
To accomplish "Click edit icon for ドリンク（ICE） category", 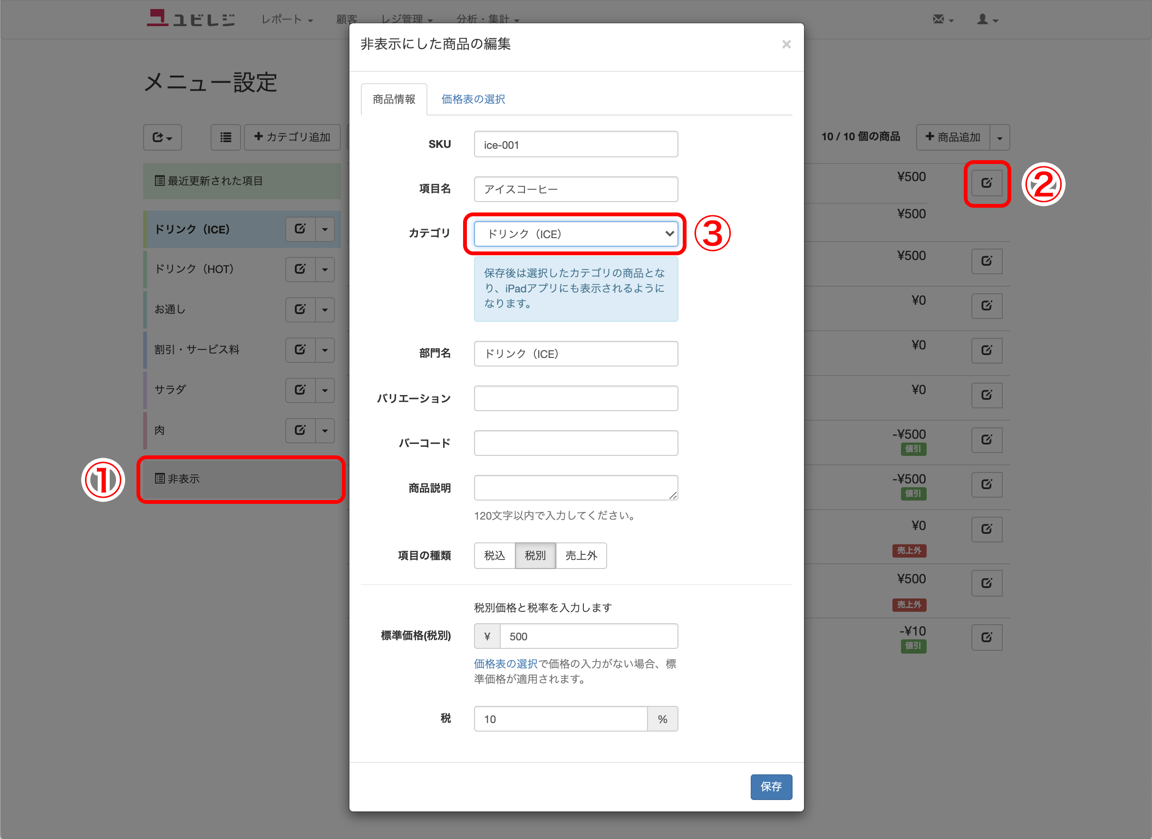I will [x=300, y=229].
